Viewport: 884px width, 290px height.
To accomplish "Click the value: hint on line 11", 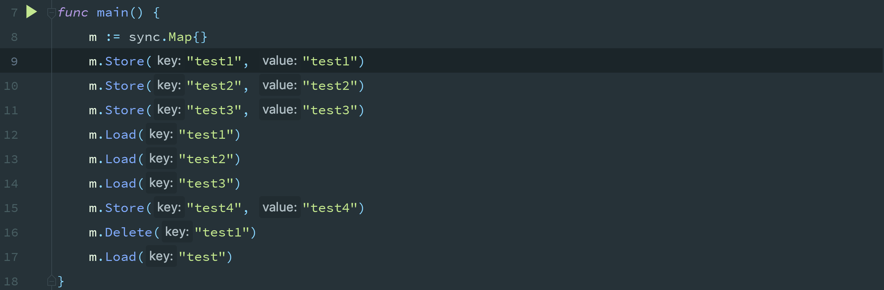I will 279,109.
